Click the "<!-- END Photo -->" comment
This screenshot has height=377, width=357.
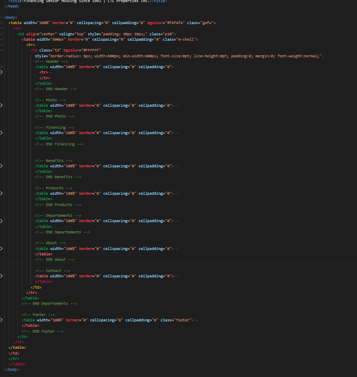pyautogui.click(x=55, y=116)
